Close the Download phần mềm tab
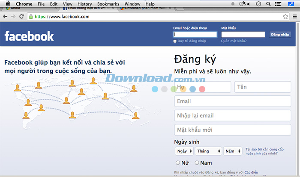 point(170,8)
